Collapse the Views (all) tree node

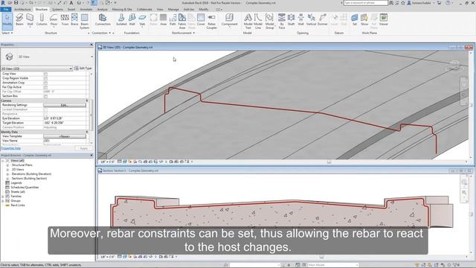[3, 161]
